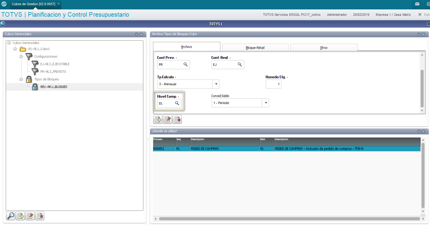The height and width of the screenshot is (226, 430).
Task: Click the table vertical scrollbar's down arrow
Action: pyautogui.click(x=423, y=211)
